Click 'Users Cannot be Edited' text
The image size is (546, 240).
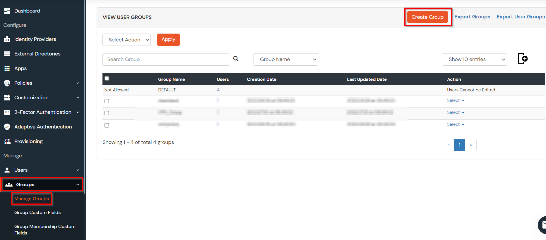point(471,90)
